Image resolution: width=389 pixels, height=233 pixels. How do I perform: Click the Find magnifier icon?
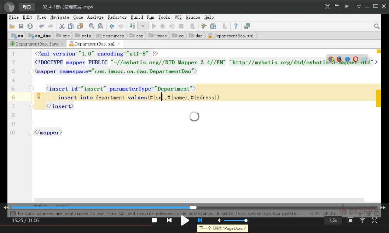point(91,26)
